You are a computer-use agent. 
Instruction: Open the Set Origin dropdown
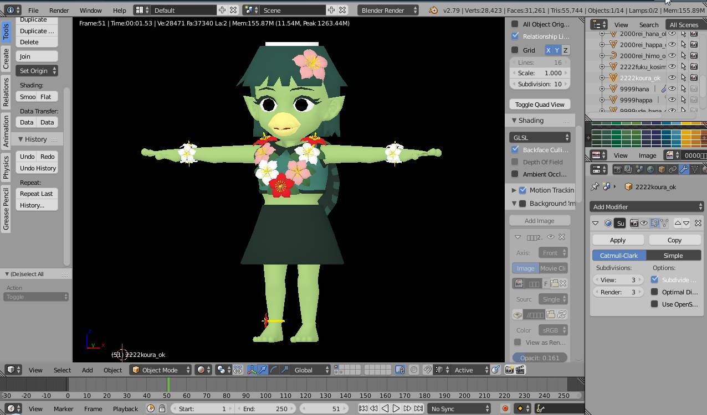pos(37,70)
